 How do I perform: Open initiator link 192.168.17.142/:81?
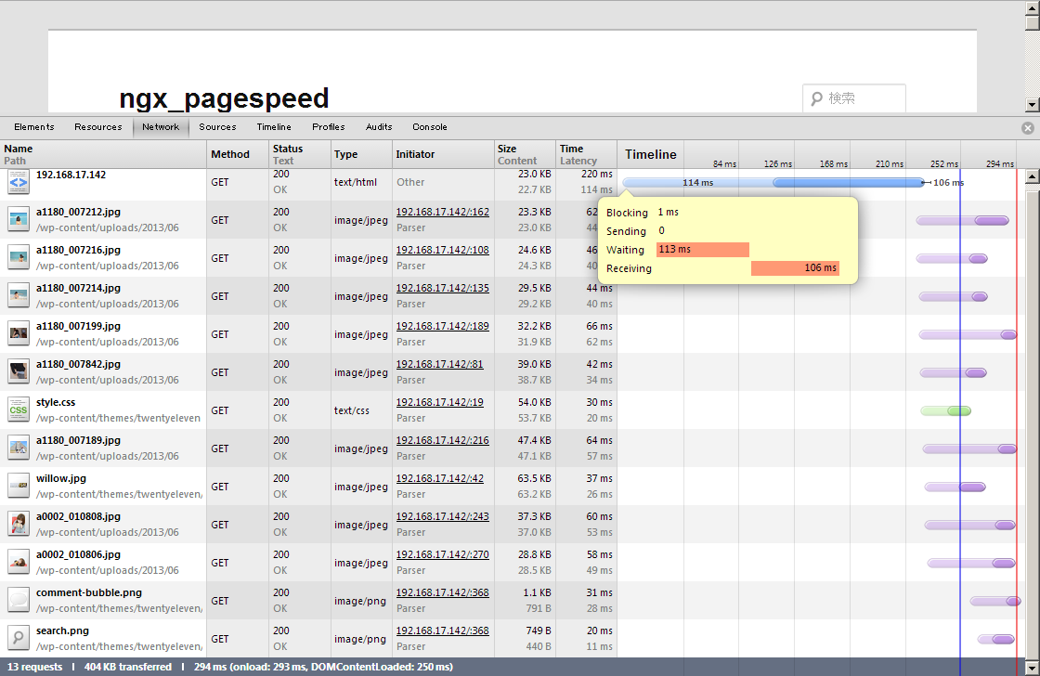(x=440, y=364)
